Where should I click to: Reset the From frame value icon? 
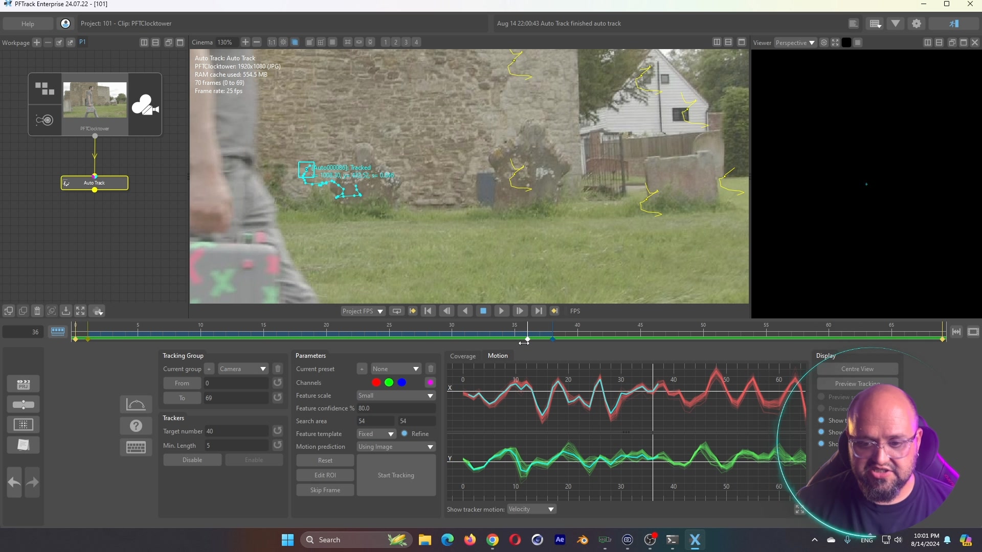pyautogui.click(x=277, y=383)
